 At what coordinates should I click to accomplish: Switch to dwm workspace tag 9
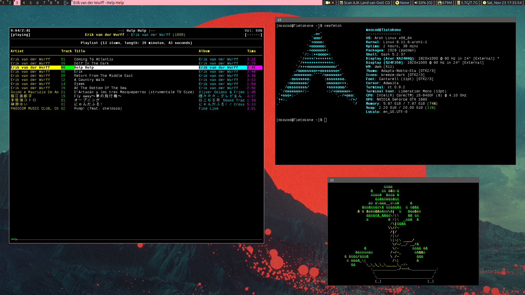coord(58,3)
